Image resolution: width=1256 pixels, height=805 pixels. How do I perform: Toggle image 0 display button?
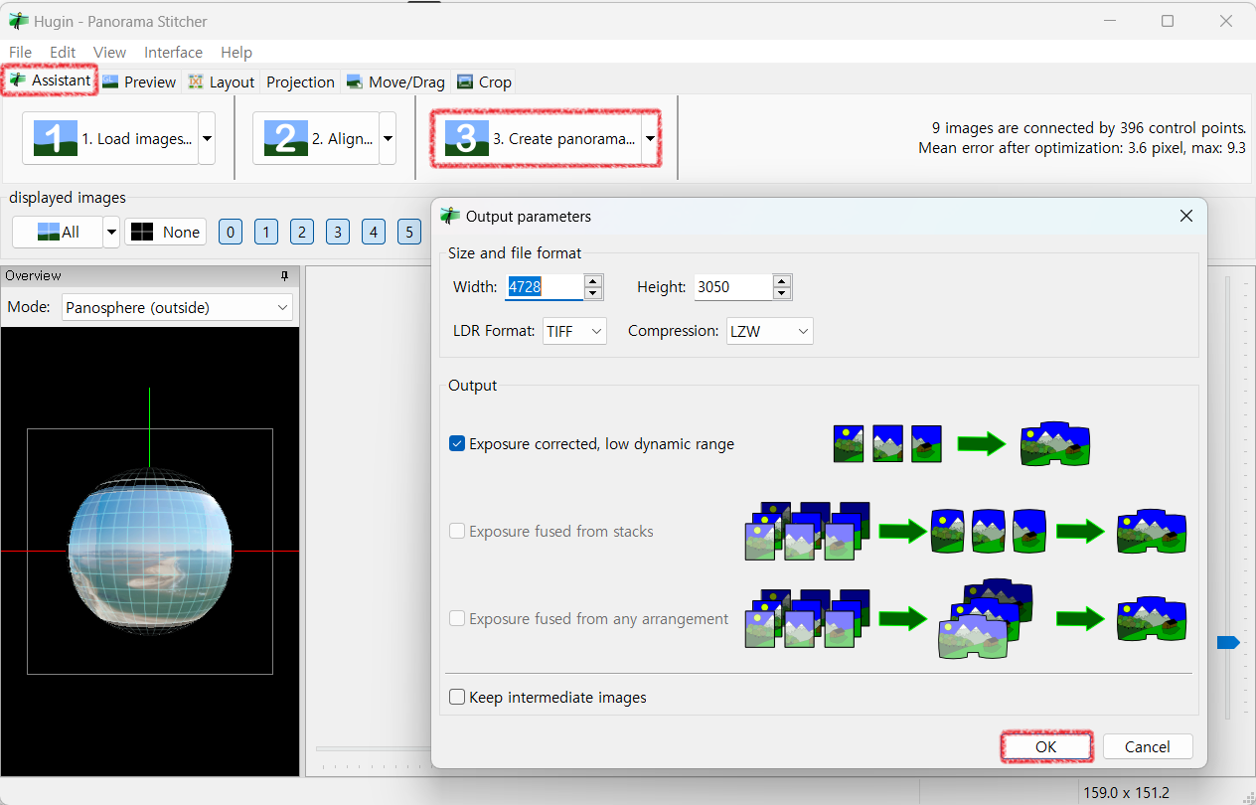230,232
